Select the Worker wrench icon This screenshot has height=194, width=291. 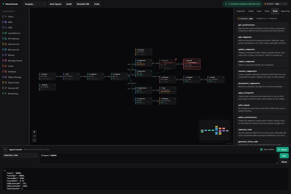[5, 55]
